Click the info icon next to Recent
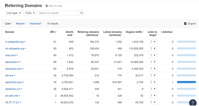The image size is (199, 106). tap(25, 23)
